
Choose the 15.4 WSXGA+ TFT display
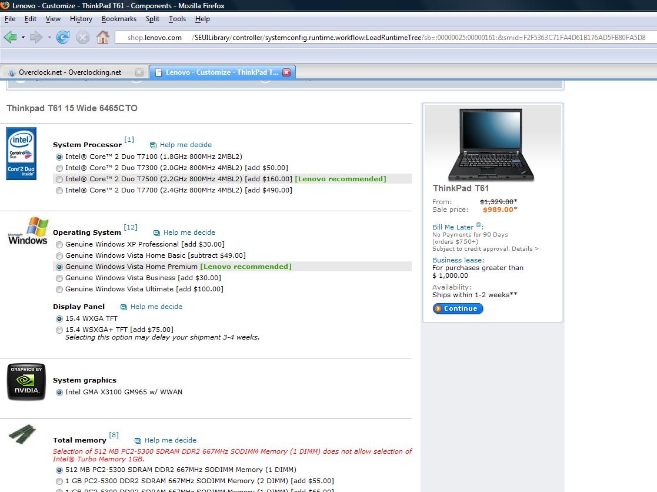[x=59, y=330]
